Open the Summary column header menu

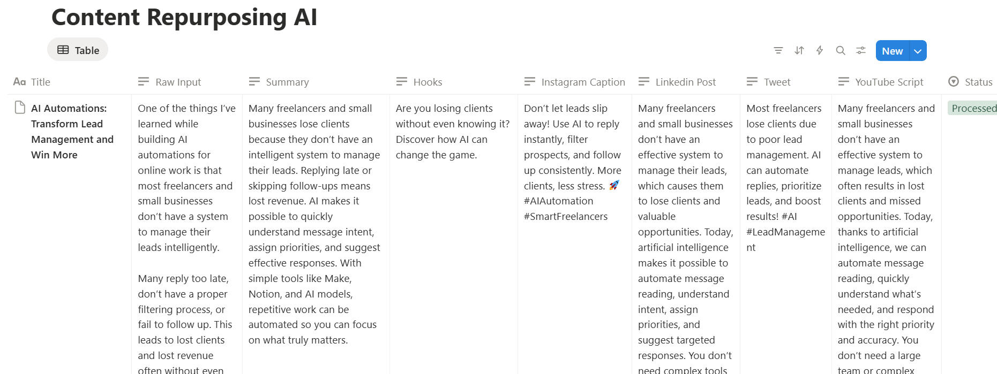(287, 82)
